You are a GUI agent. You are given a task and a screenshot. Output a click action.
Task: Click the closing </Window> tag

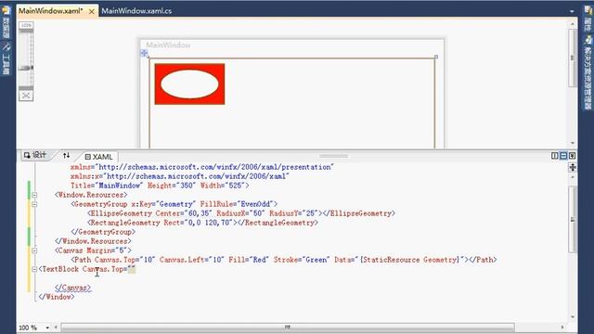(57, 297)
